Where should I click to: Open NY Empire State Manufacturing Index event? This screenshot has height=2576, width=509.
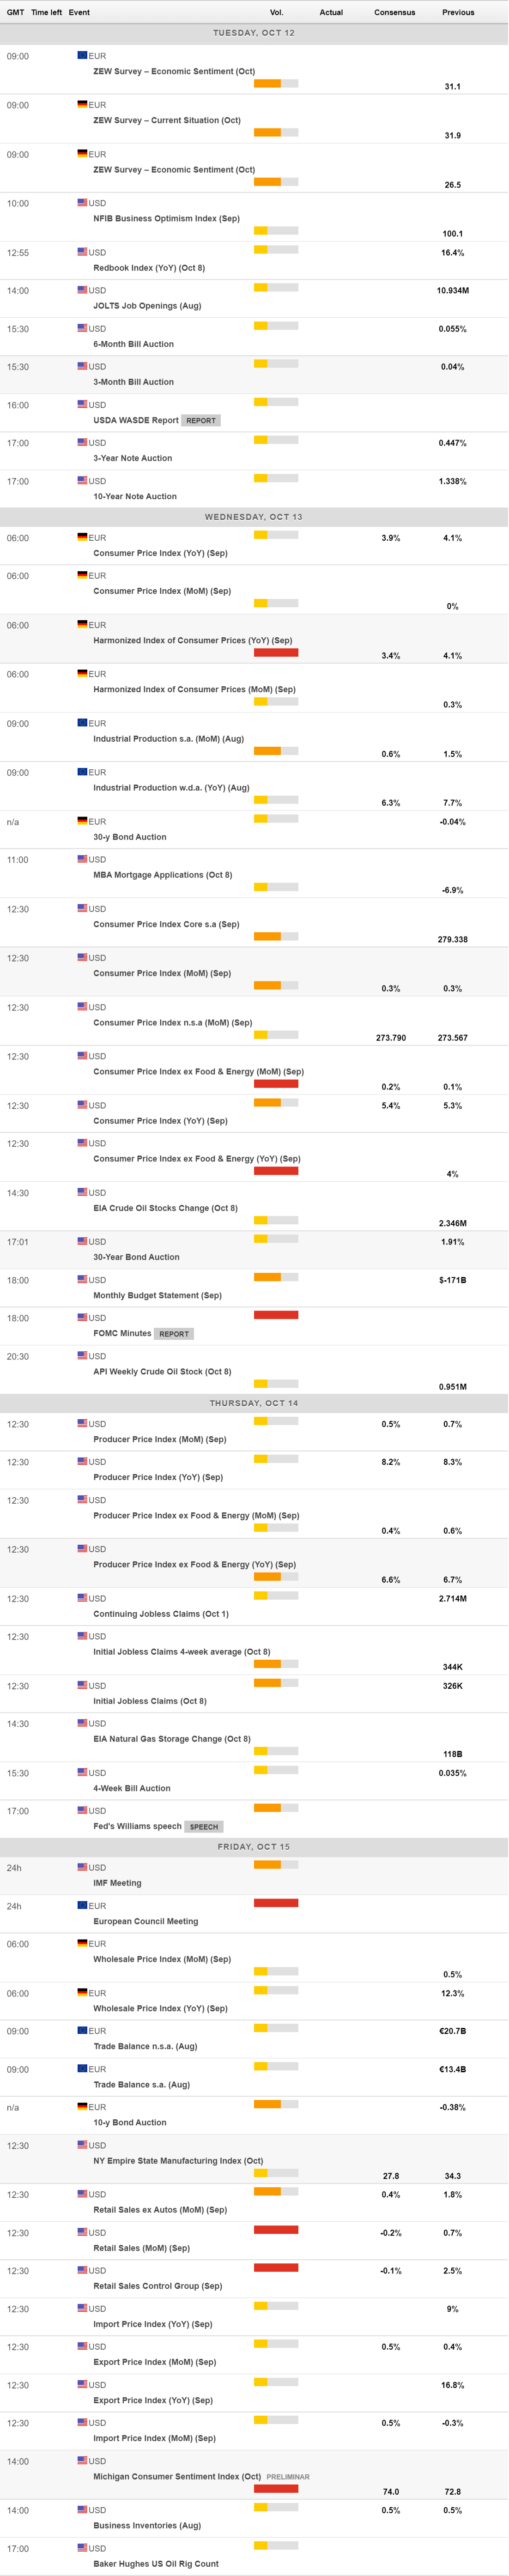tap(178, 2160)
